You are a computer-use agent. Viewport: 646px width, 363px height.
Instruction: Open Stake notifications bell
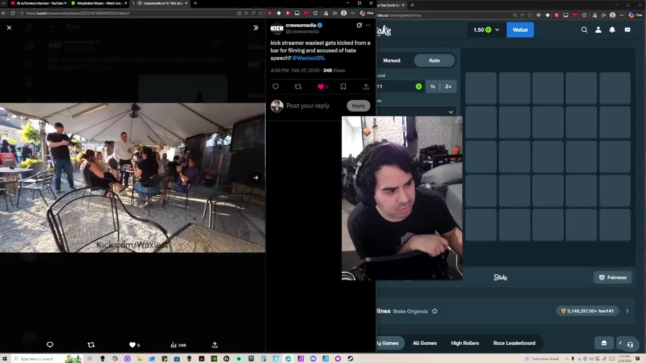(x=612, y=30)
